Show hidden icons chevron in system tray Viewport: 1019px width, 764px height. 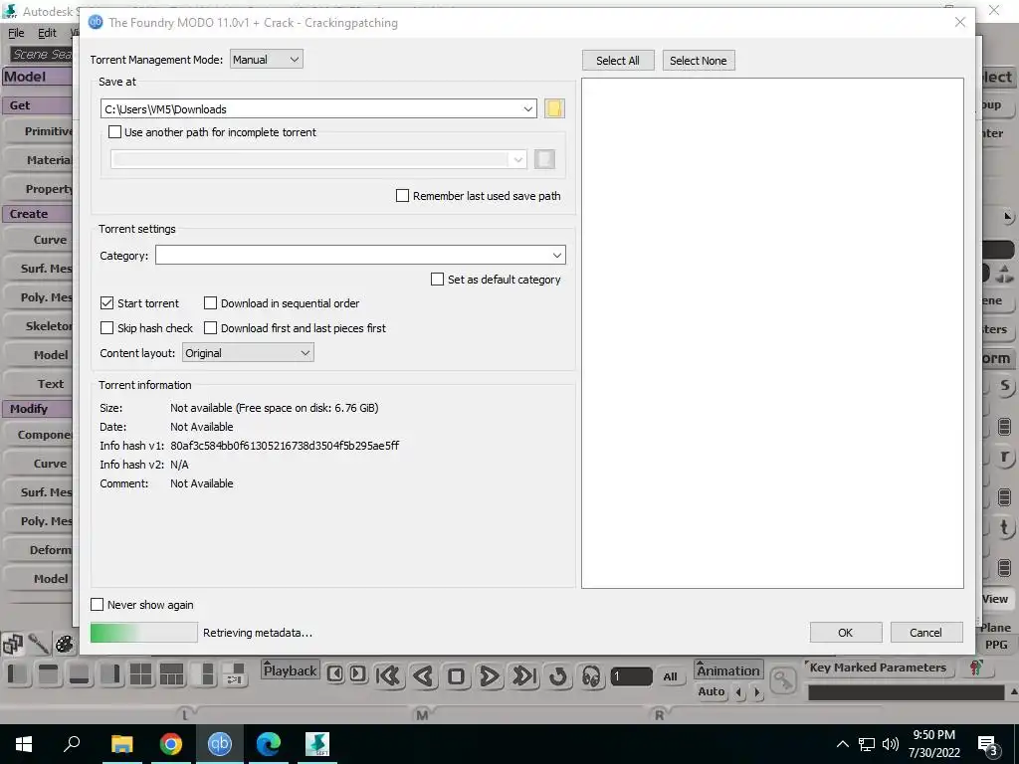[x=842, y=744]
